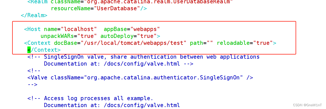The image size is (326, 109).
Task: Click 'Documentation at: /docs/config/valve.html -->' line
Action: 119,64
